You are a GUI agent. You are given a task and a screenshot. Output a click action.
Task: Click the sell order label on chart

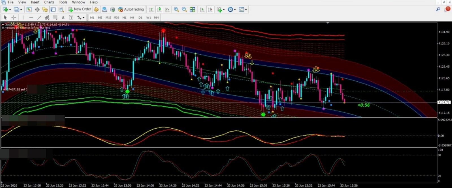15,90
